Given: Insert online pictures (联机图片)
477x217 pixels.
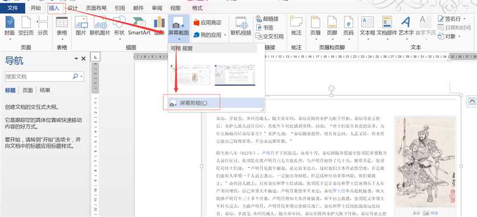Looking at the screenshot, I should 100,26.
